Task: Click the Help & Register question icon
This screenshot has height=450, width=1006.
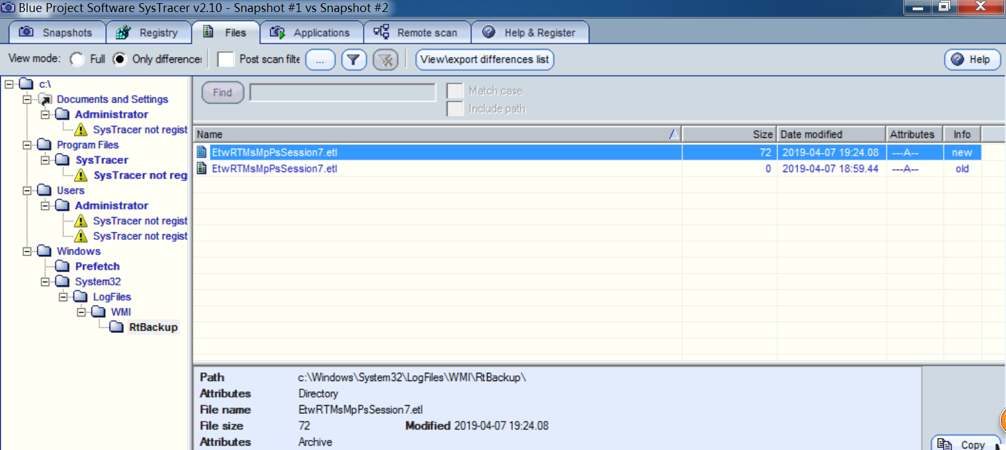Action: click(x=489, y=32)
